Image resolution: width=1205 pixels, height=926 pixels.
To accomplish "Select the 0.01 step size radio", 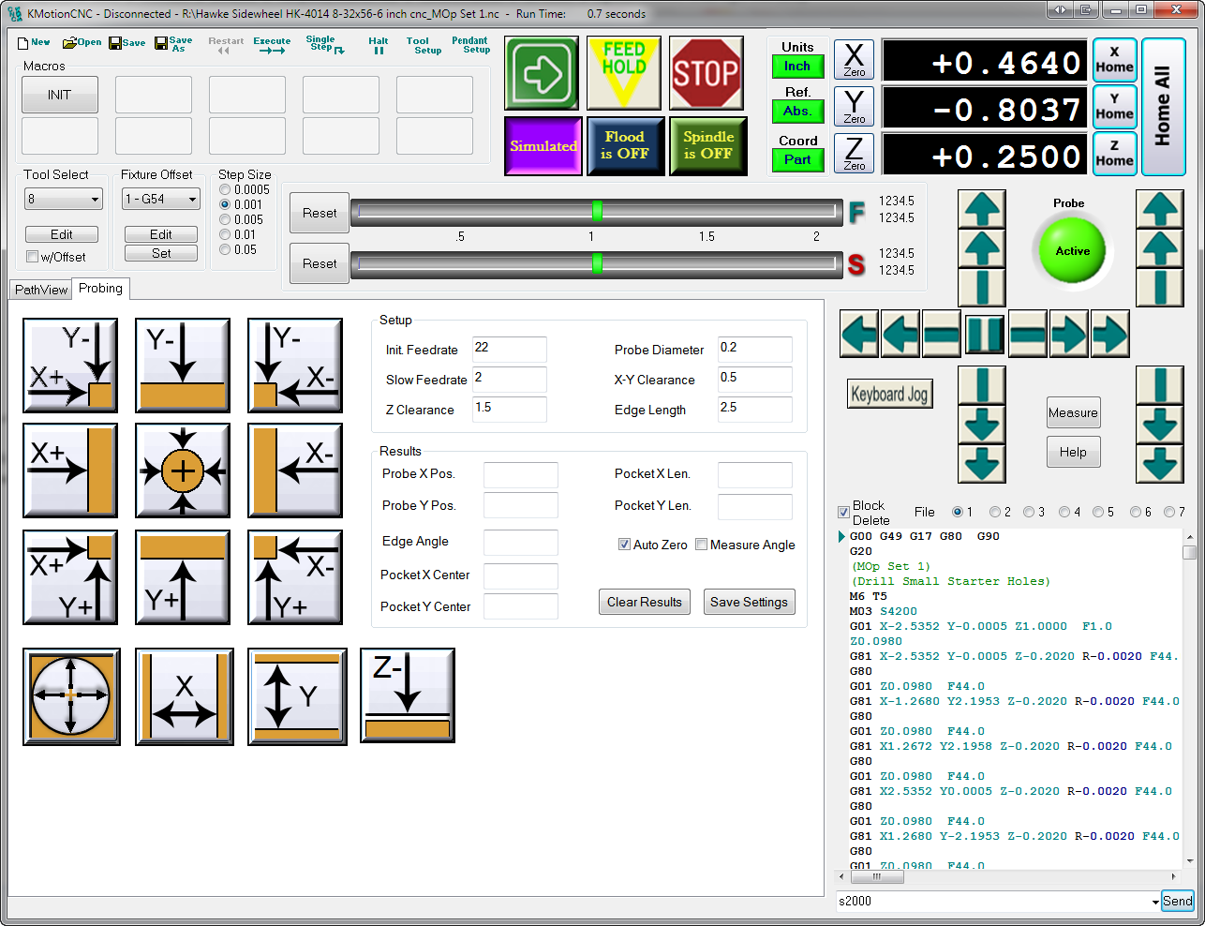I will coord(225,234).
